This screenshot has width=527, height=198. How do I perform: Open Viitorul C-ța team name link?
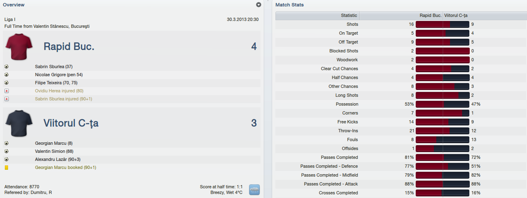pos(71,123)
